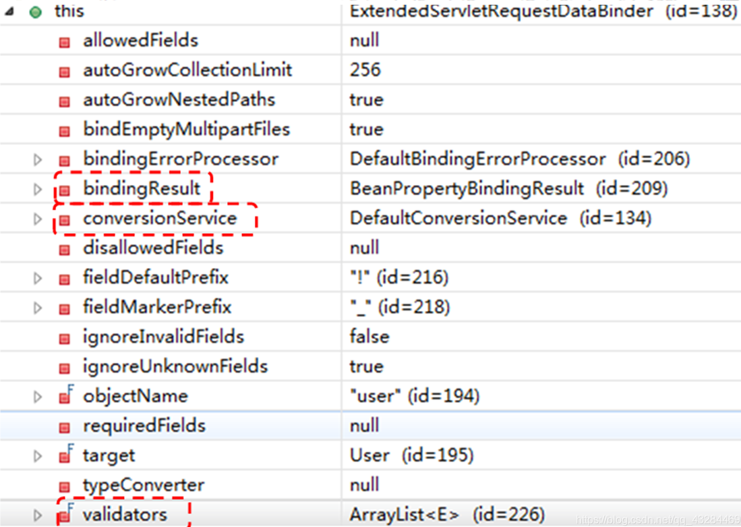Image resolution: width=741 pixels, height=527 pixels.
Task: Select the validators variable name
Action: click(x=125, y=515)
